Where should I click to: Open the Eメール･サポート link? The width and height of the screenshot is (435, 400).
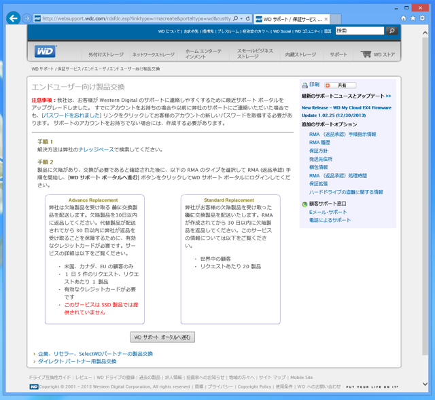point(328,212)
